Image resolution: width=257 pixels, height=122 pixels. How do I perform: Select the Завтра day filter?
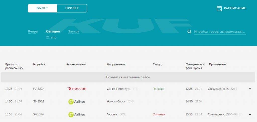click(74, 31)
